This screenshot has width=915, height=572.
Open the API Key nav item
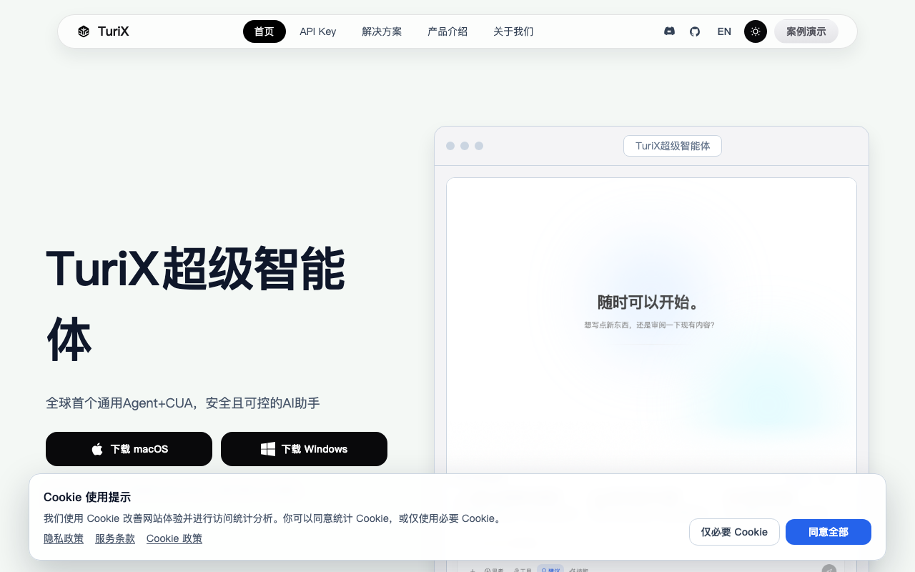pos(318,31)
